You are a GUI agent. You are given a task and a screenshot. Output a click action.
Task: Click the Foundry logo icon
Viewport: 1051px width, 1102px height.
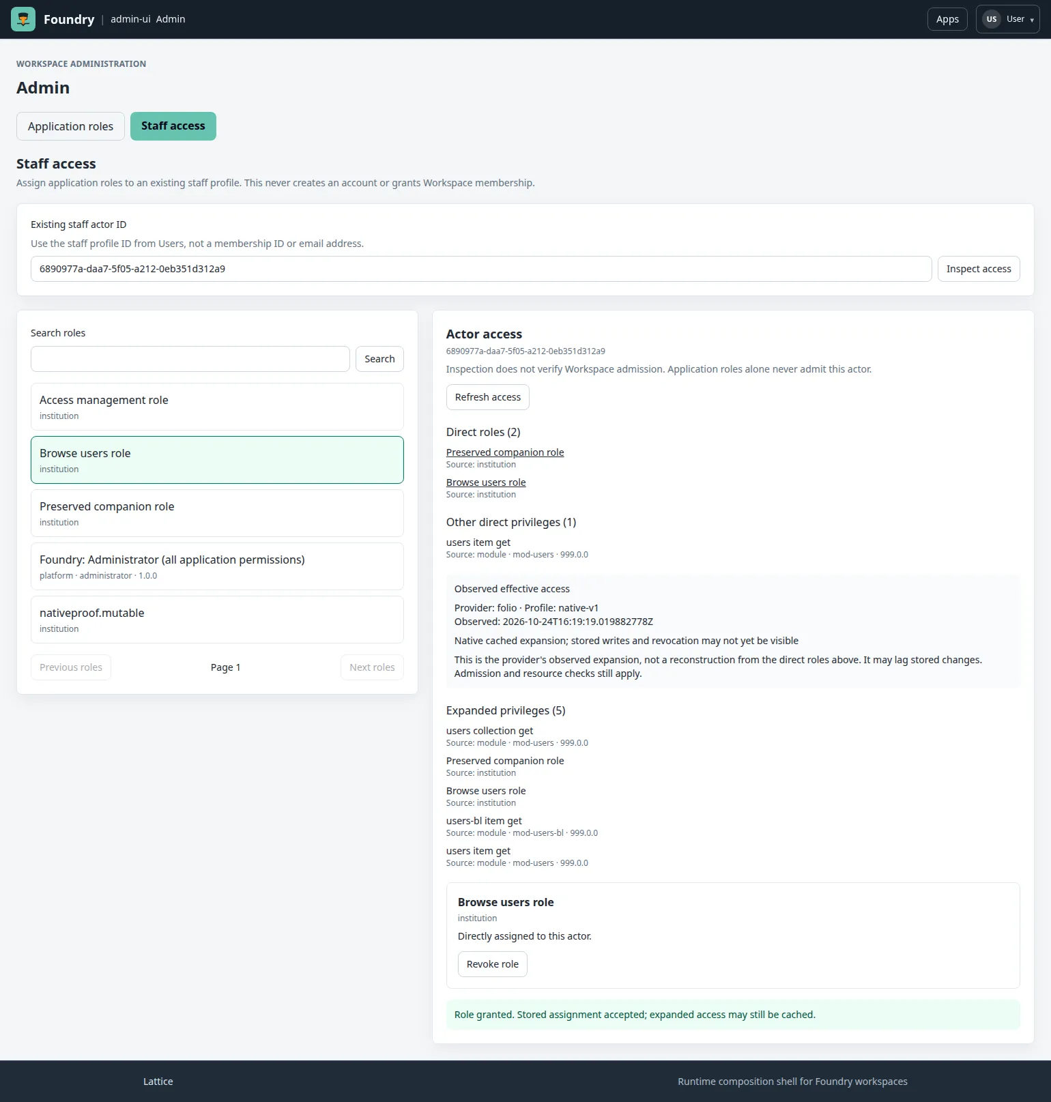[x=23, y=19]
